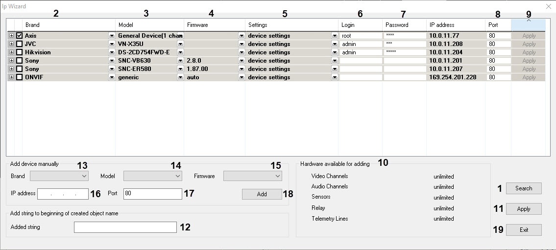Click the manual IP address field
This screenshot has width=556, height=250.
coord(63,194)
